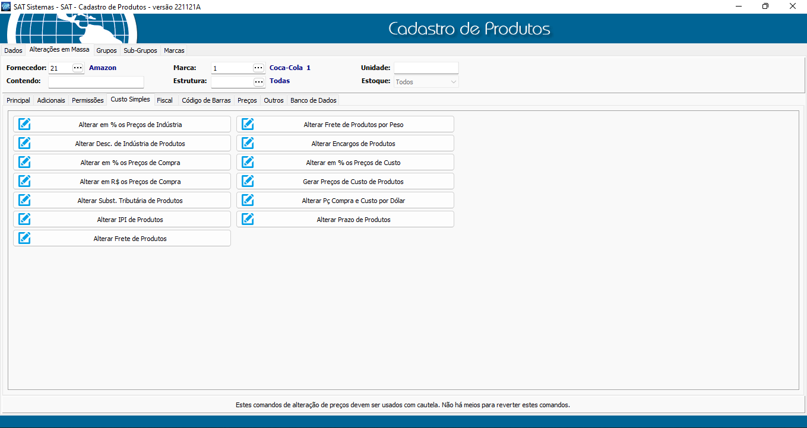Open Marca lookup with ellipsis button
Screen dimensions: 807x428
point(258,68)
